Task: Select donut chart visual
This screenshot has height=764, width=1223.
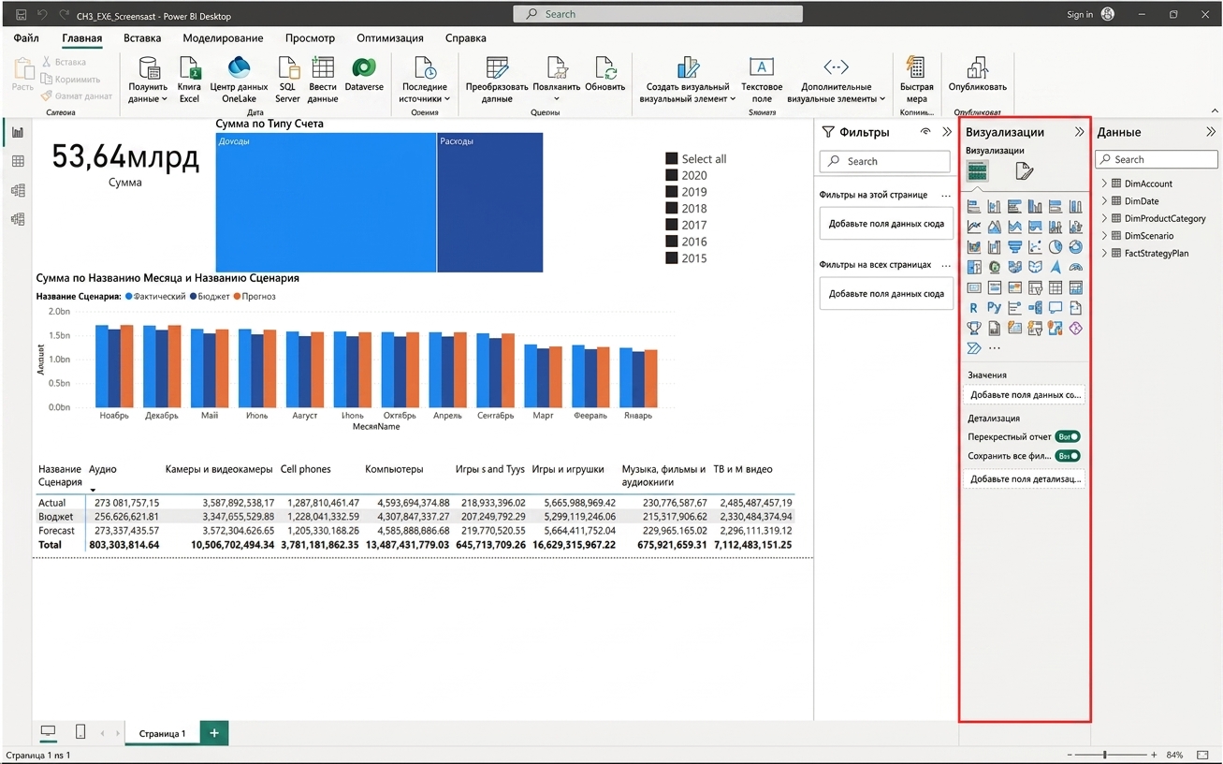Action: [x=1075, y=247]
